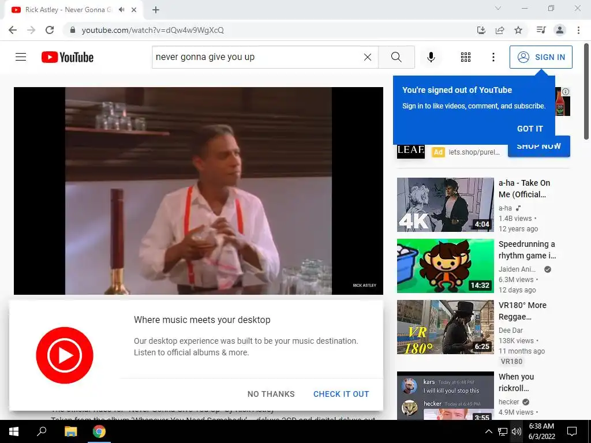Open the hecker channel name

[x=508, y=402]
